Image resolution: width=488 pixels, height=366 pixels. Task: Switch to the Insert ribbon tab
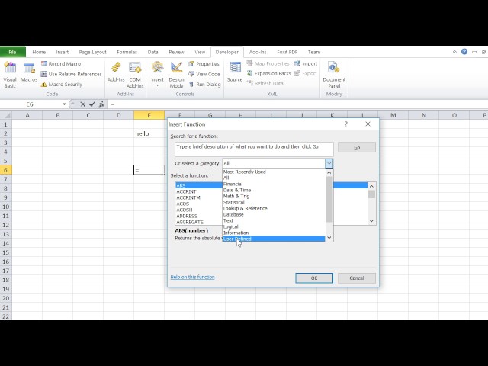[x=63, y=52]
